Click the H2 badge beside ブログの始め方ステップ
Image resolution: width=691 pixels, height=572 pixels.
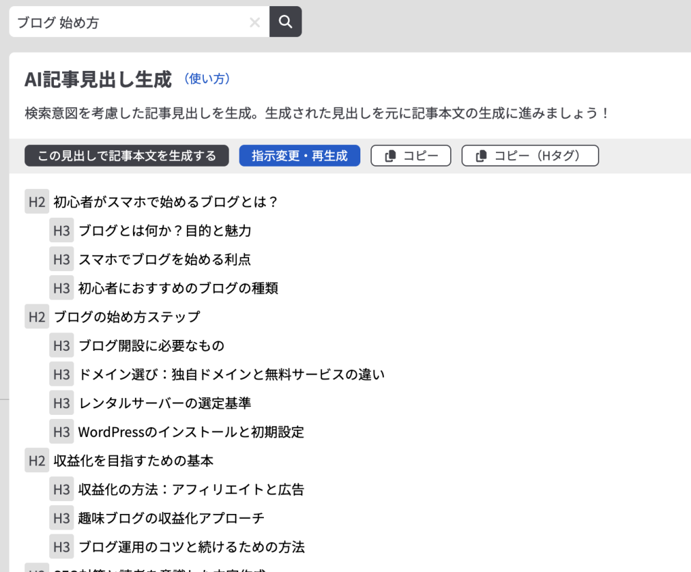coord(37,316)
